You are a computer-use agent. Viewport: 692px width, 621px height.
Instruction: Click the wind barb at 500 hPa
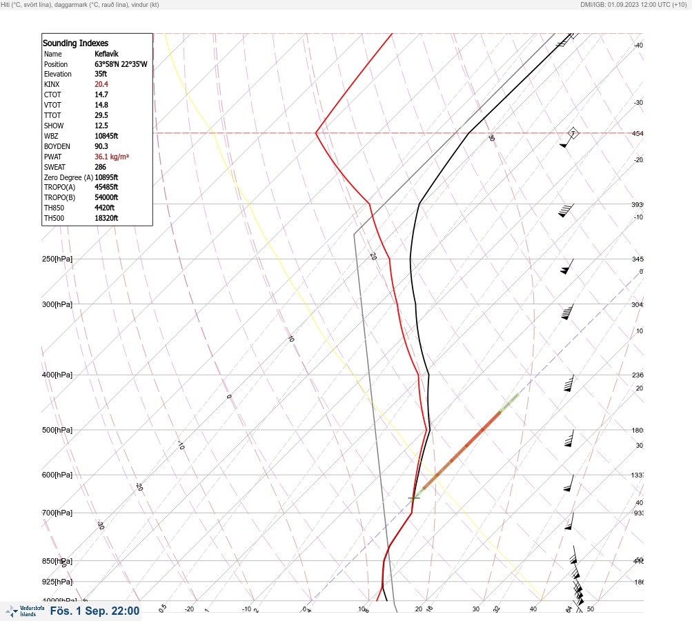pyautogui.click(x=569, y=438)
